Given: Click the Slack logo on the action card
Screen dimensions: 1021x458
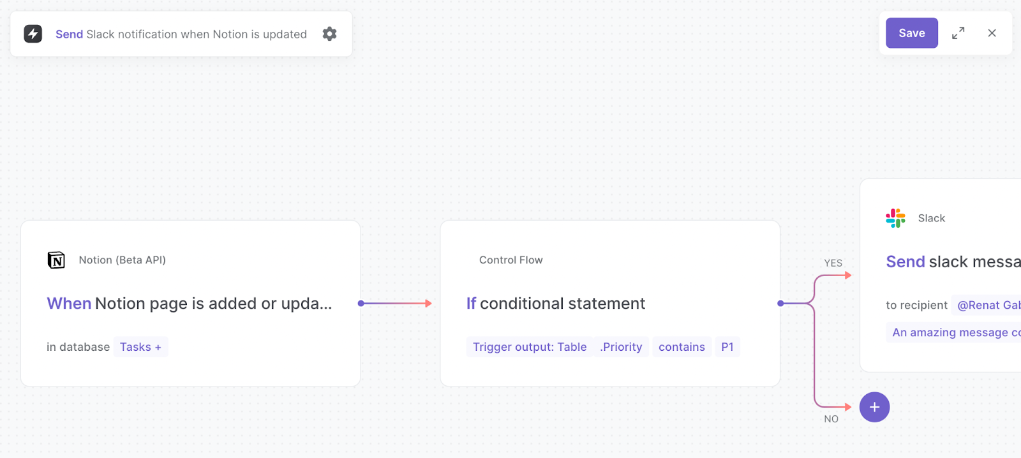Looking at the screenshot, I should 896,218.
